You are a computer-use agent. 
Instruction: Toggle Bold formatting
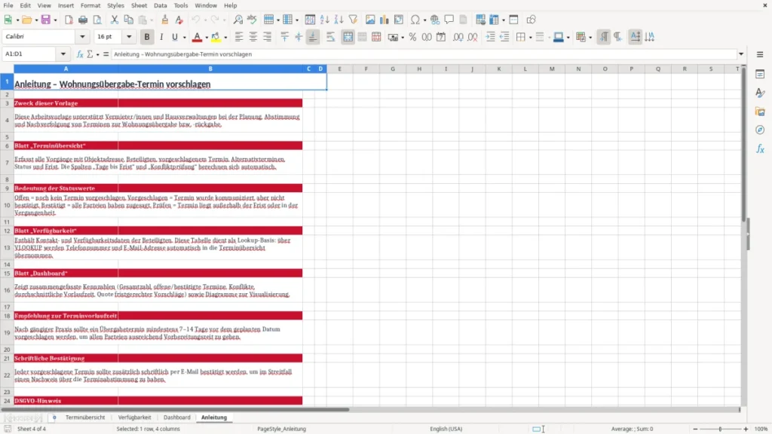click(x=147, y=37)
